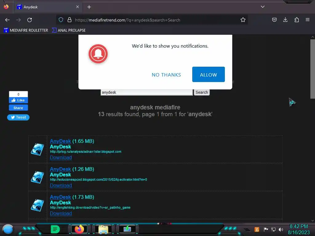Screen dimensions: 315x236
Task: Click hard drive icon of 1.65 MB result
Action: 37,149
